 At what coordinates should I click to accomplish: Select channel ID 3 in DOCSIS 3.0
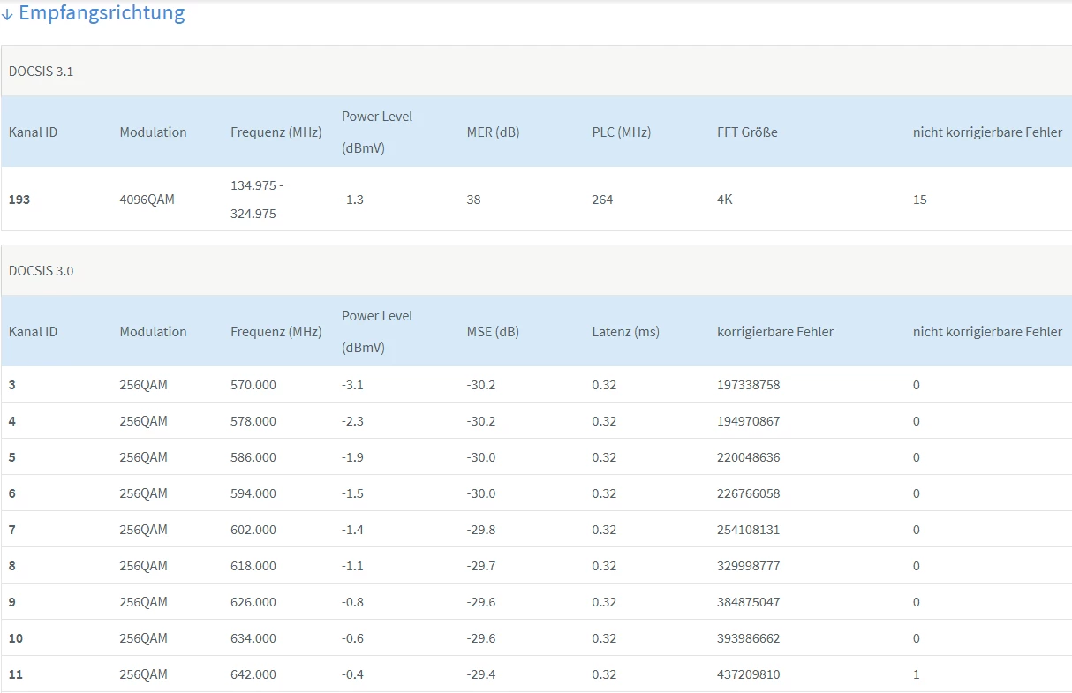click(12, 385)
